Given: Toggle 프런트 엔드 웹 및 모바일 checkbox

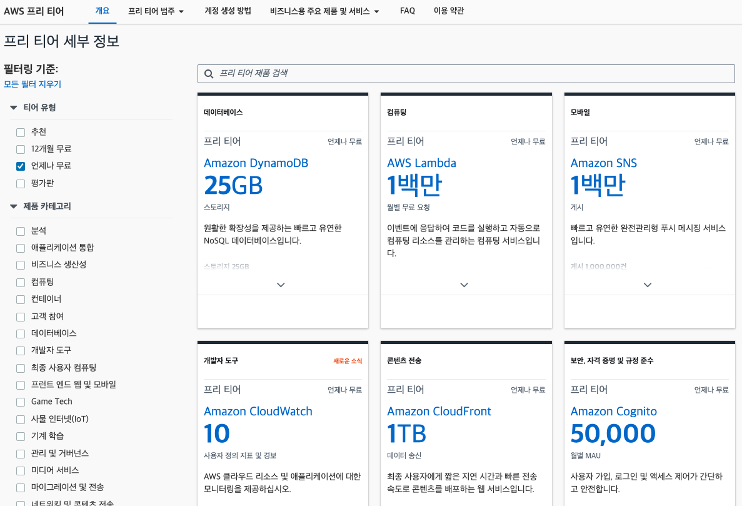Looking at the screenshot, I should 21,385.
